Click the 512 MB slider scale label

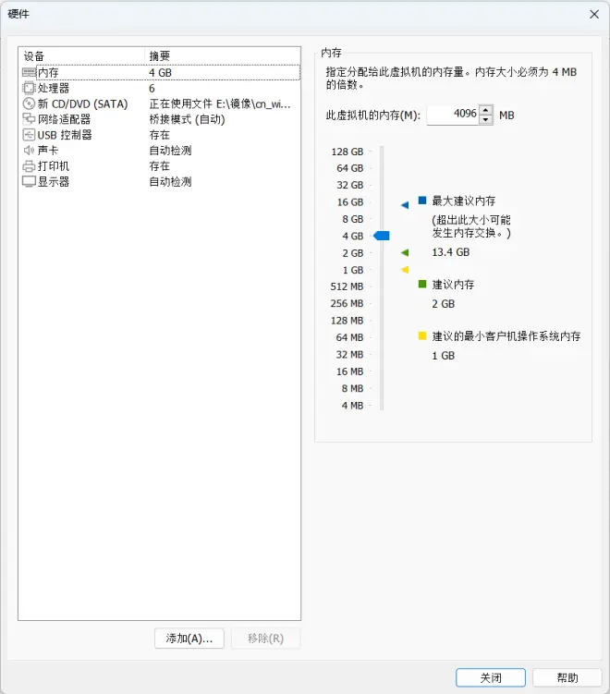[x=348, y=286]
